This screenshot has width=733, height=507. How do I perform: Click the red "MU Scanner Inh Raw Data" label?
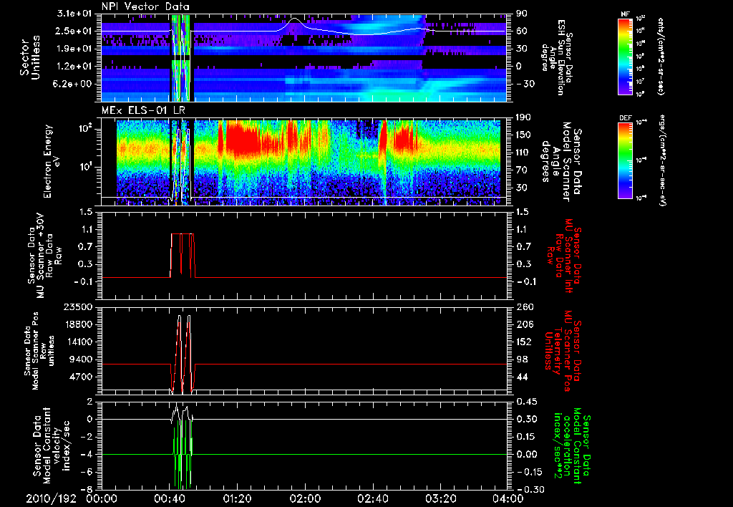563,256
